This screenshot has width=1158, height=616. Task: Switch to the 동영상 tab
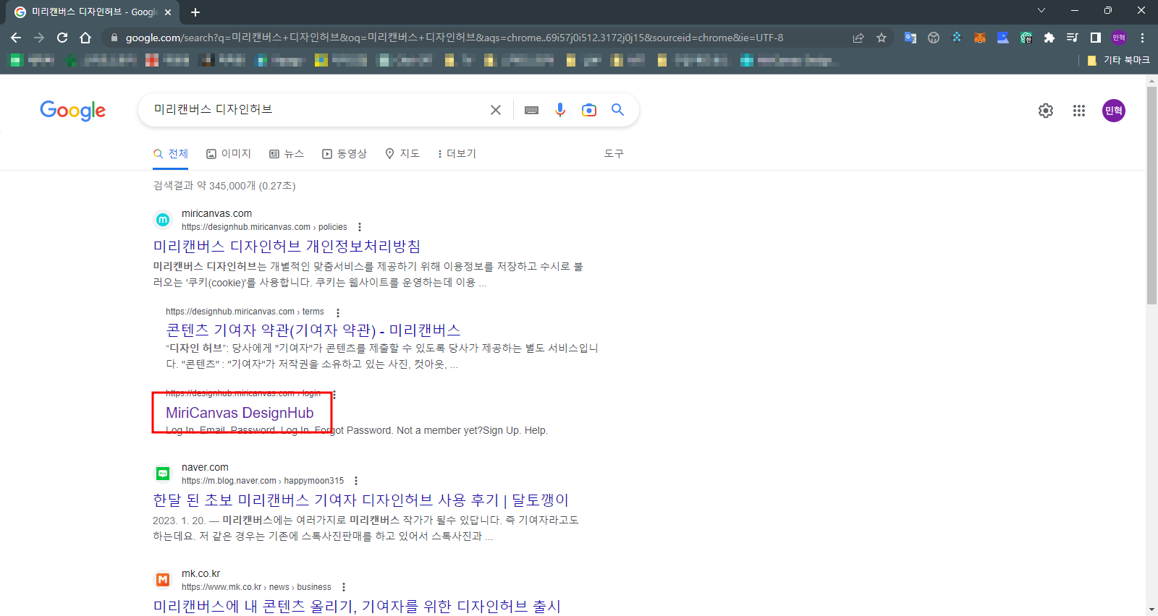pos(345,153)
